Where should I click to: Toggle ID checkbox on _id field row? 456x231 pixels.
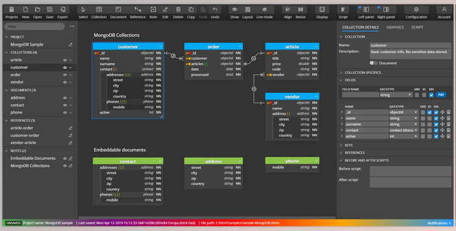(x=429, y=112)
